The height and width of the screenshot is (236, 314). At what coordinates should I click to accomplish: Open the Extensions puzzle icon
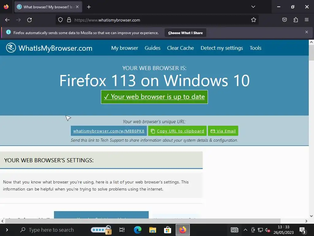[x=296, y=20]
